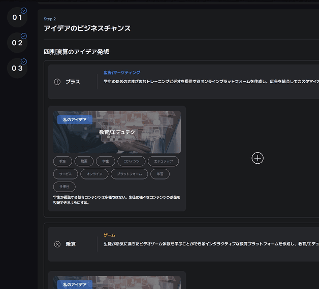Viewport: 319px width, 289px height.
Task: Click the 四則演算のアイデア発想 section title
Action: 76,52
